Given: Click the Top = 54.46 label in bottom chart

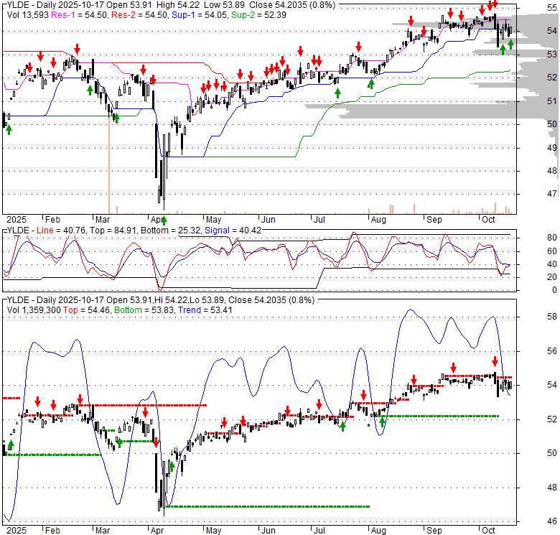Looking at the screenshot, I should click(x=86, y=310).
